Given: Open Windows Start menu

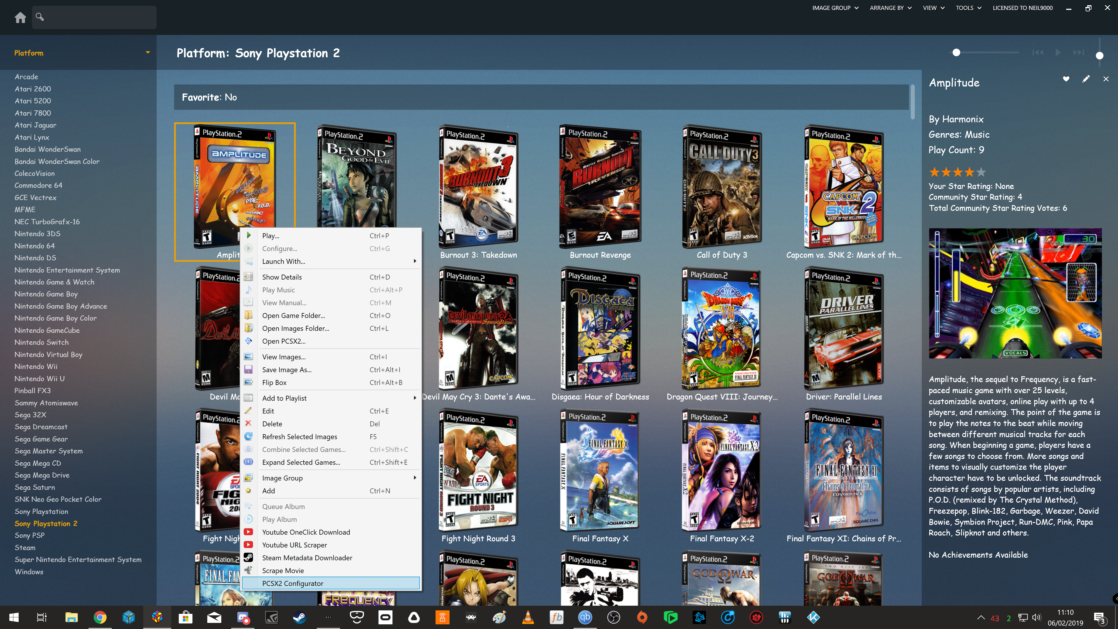Looking at the screenshot, I should click(x=13, y=617).
